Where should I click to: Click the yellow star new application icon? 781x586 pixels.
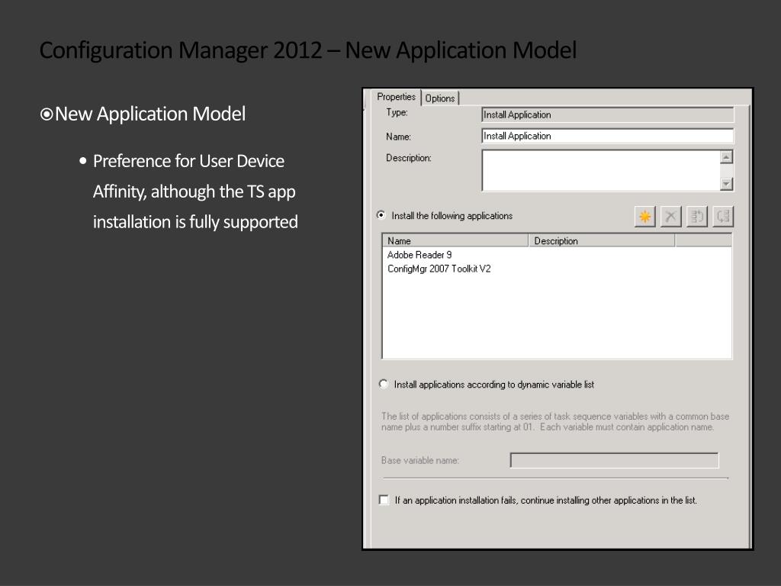645,216
